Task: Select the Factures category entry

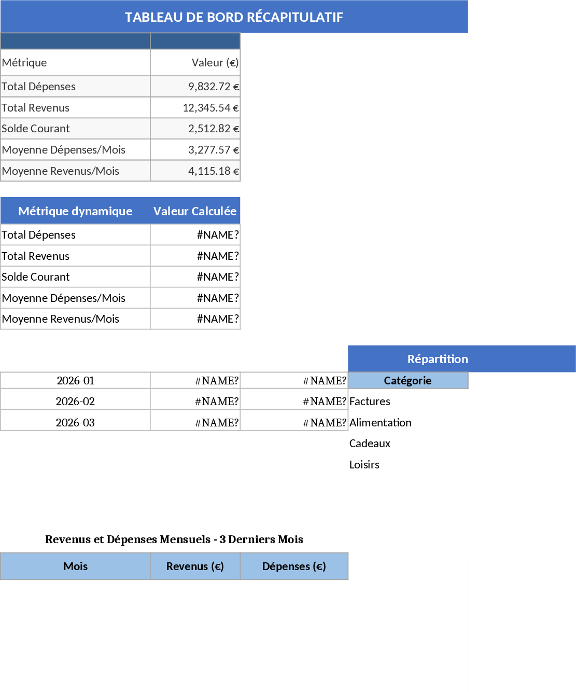Action: tap(369, 401)
